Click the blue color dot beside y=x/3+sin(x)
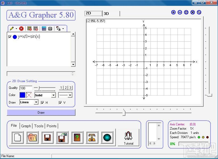The width and height of the screenshot is (218, 159). click(15, 37)
